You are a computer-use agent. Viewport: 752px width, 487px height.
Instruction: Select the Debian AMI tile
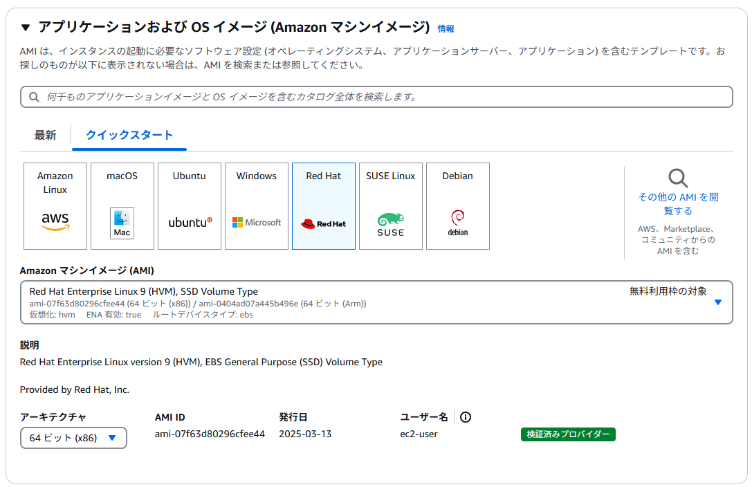pos(458,206)
